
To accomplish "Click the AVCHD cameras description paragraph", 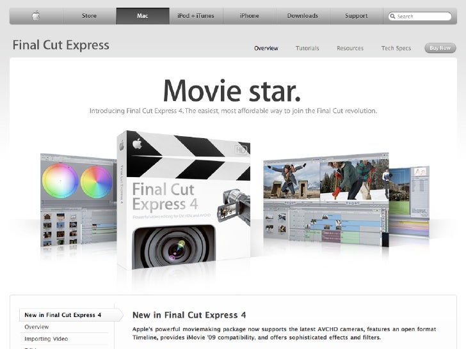I will pyautogui.click(x=284, y=333).
